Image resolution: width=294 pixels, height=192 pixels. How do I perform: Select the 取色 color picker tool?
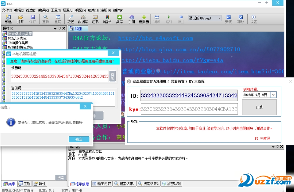[71, 19]
